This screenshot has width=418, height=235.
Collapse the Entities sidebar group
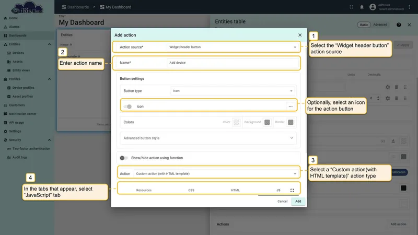tap(49, 44)
